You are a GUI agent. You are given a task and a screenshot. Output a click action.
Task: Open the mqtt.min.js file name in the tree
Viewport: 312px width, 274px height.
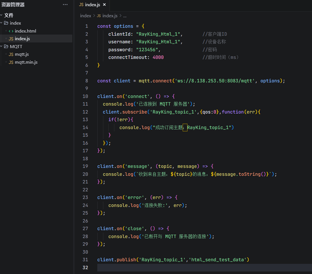[x=26, y=62]
